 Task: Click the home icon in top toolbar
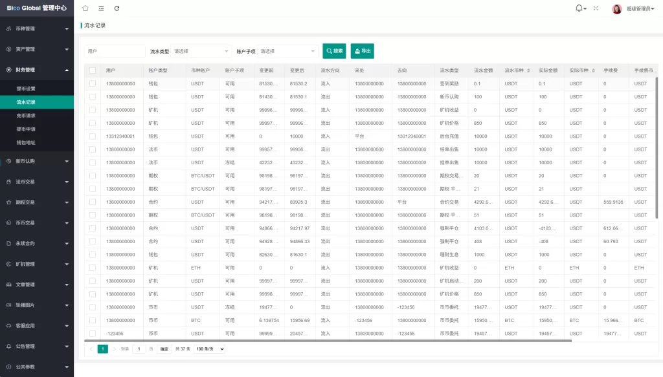tap(85, 8)
